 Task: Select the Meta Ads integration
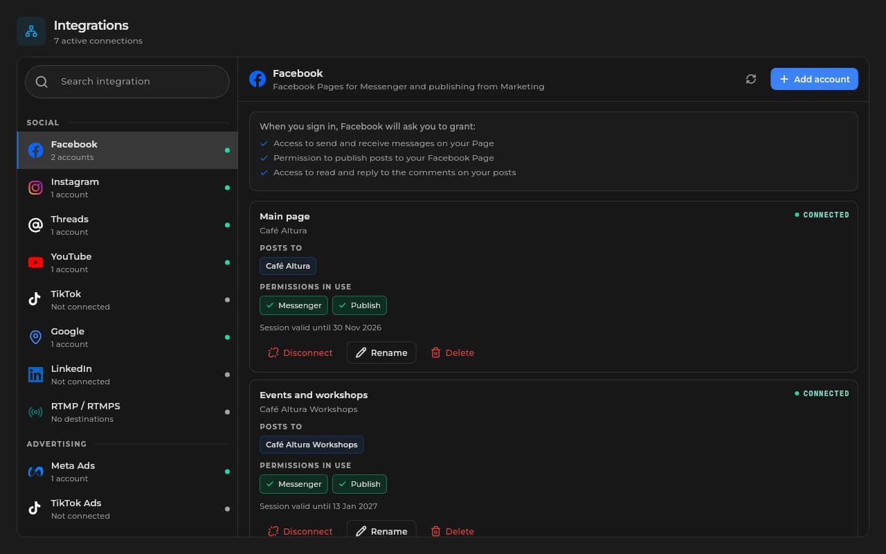pyautogui.click(x=127, y=472)
